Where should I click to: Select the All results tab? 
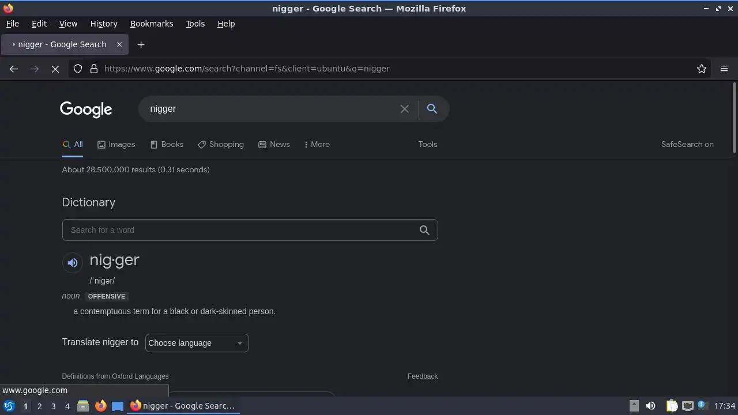[x=73, y=144]
